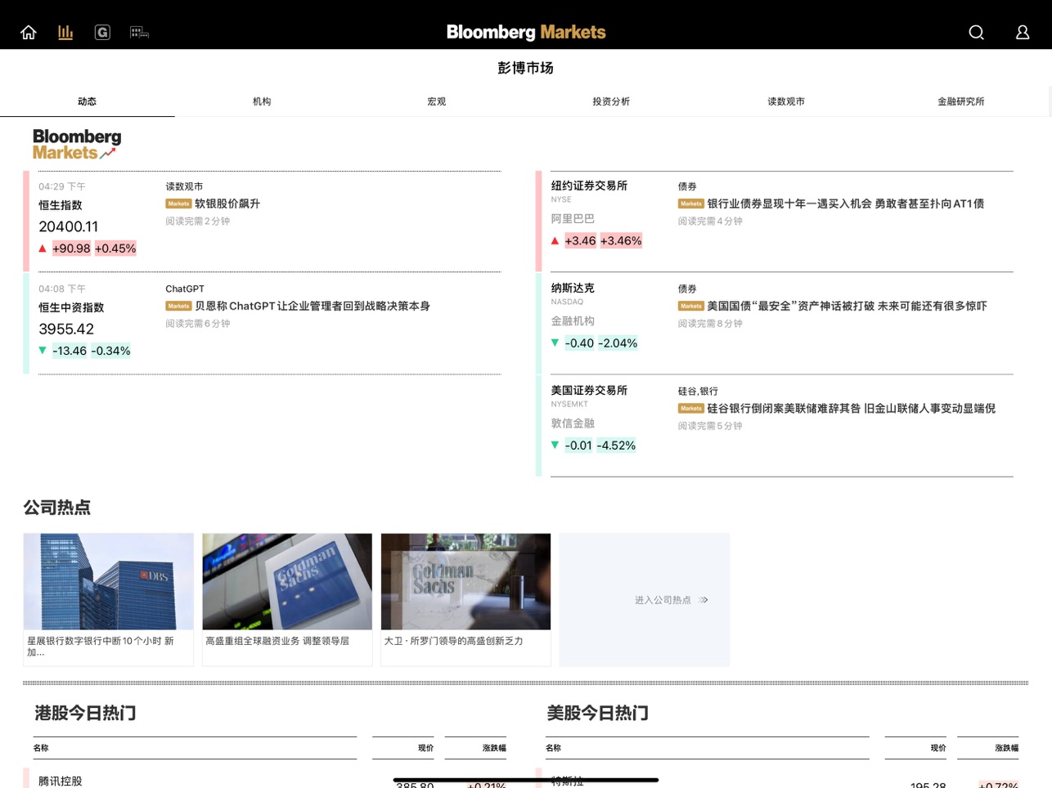This screenshot has width=1052, height=788.
Task: Open the 高盛重组全球融资业务 thumbnail
Action: pos(287,581)
